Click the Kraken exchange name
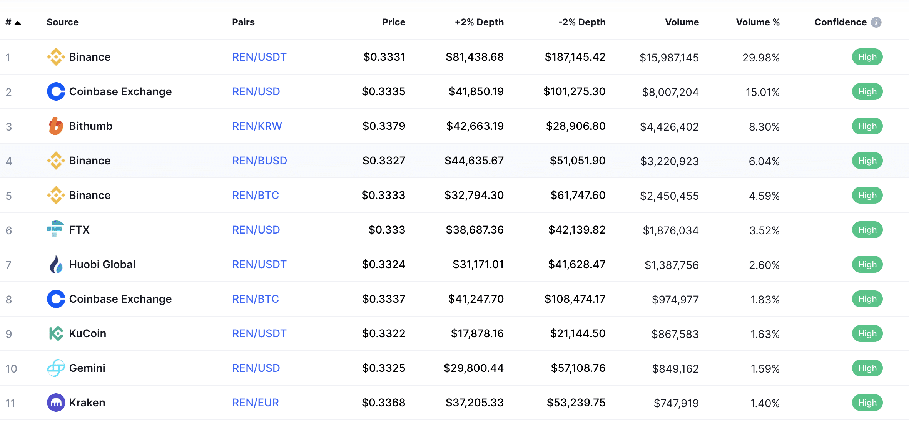 click(87, 403)
